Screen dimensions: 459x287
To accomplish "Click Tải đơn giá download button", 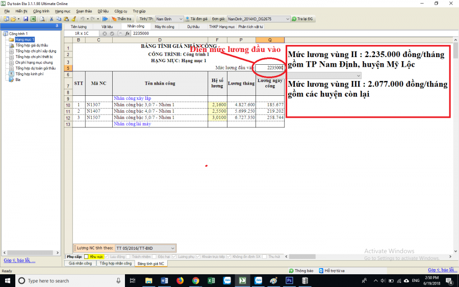I will [x=196, y=19].
